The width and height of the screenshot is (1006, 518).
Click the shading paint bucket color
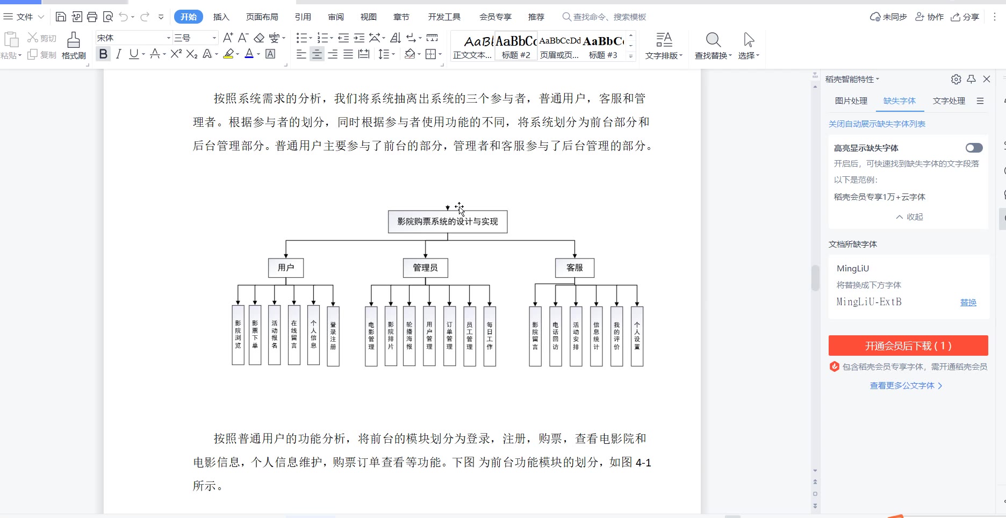409,54
